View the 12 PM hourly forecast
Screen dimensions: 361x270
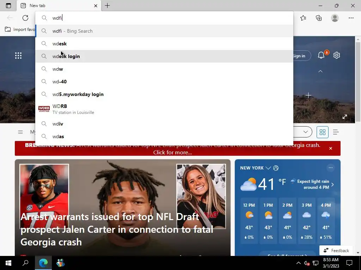tap(249, 221)
